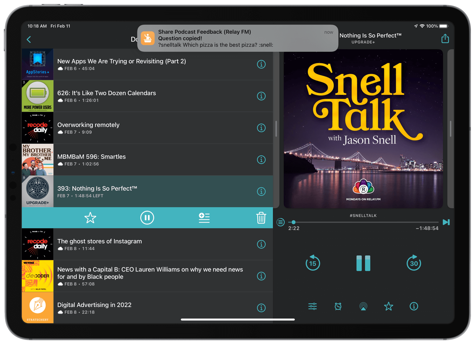
Task: Select Recode Daily artwork for ghost stores episode
Action: pyautogui.click(x=37, y=244)
